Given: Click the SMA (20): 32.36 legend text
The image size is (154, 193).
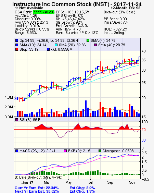Looking at the screenshot, I should (72, 45).
